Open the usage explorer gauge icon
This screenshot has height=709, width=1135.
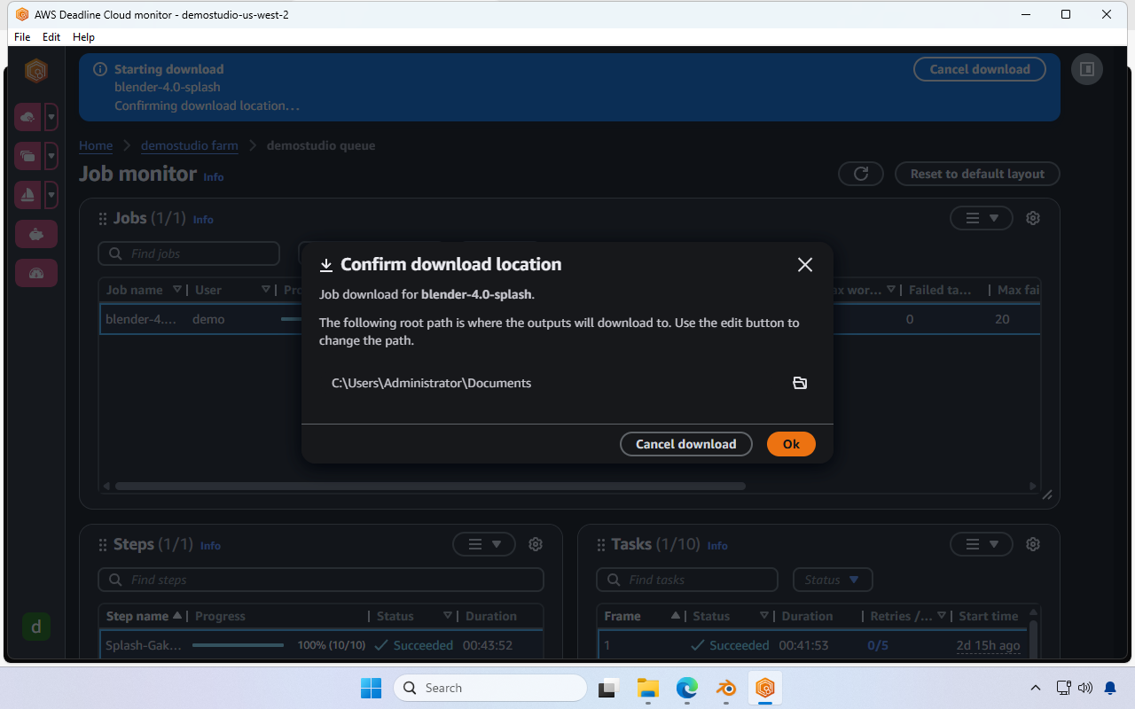tap(36, 273)
